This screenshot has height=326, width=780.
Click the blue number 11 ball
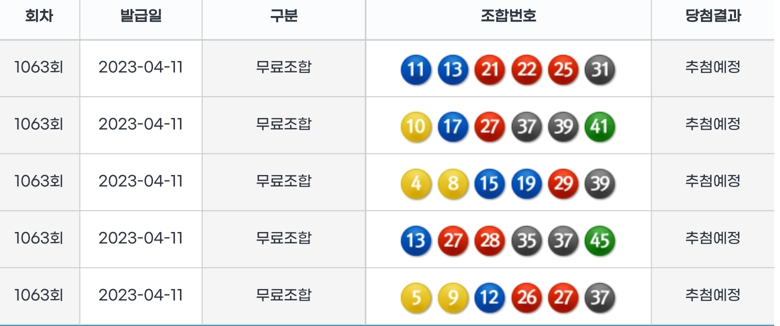point(415,69)
